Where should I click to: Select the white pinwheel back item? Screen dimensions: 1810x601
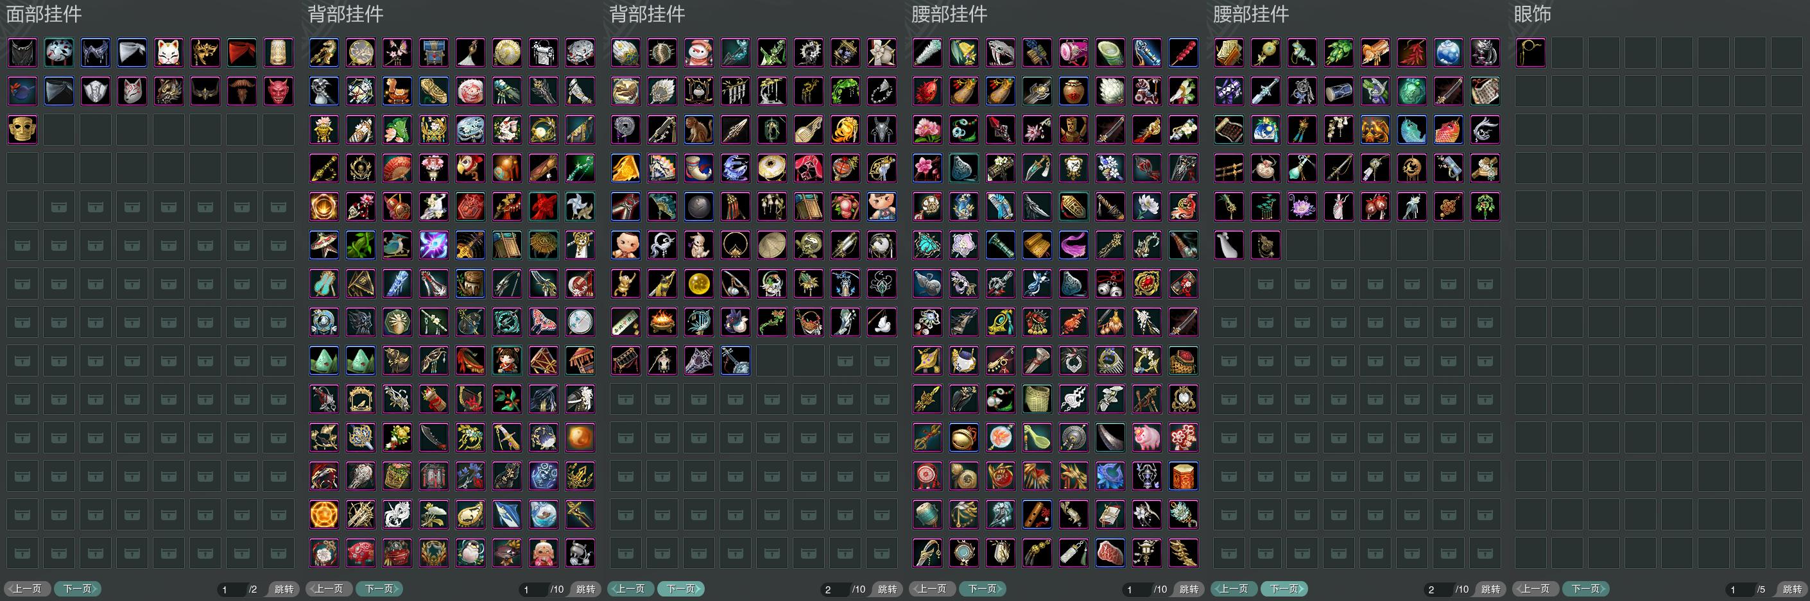click(580, 207)
